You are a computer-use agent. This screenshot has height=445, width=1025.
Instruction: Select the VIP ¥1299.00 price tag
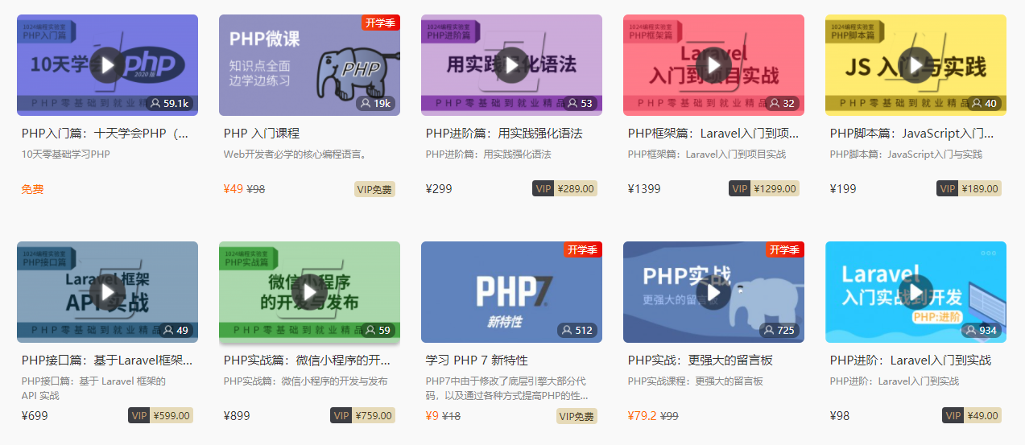pos(763,189)
